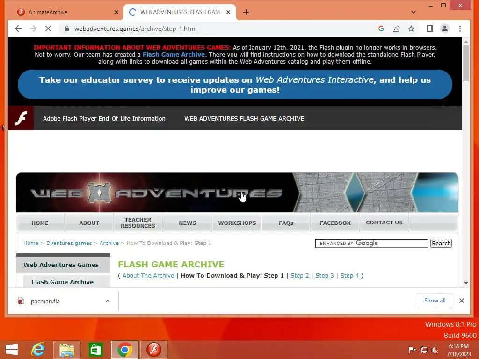The width and height of the screenshot is (479, 359).
Task: Open the Flash Player taskbar icon
Action: (x=153, y=349)
